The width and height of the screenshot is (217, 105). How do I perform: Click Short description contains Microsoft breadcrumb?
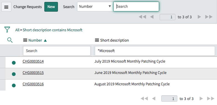click(x=52, y=30)
